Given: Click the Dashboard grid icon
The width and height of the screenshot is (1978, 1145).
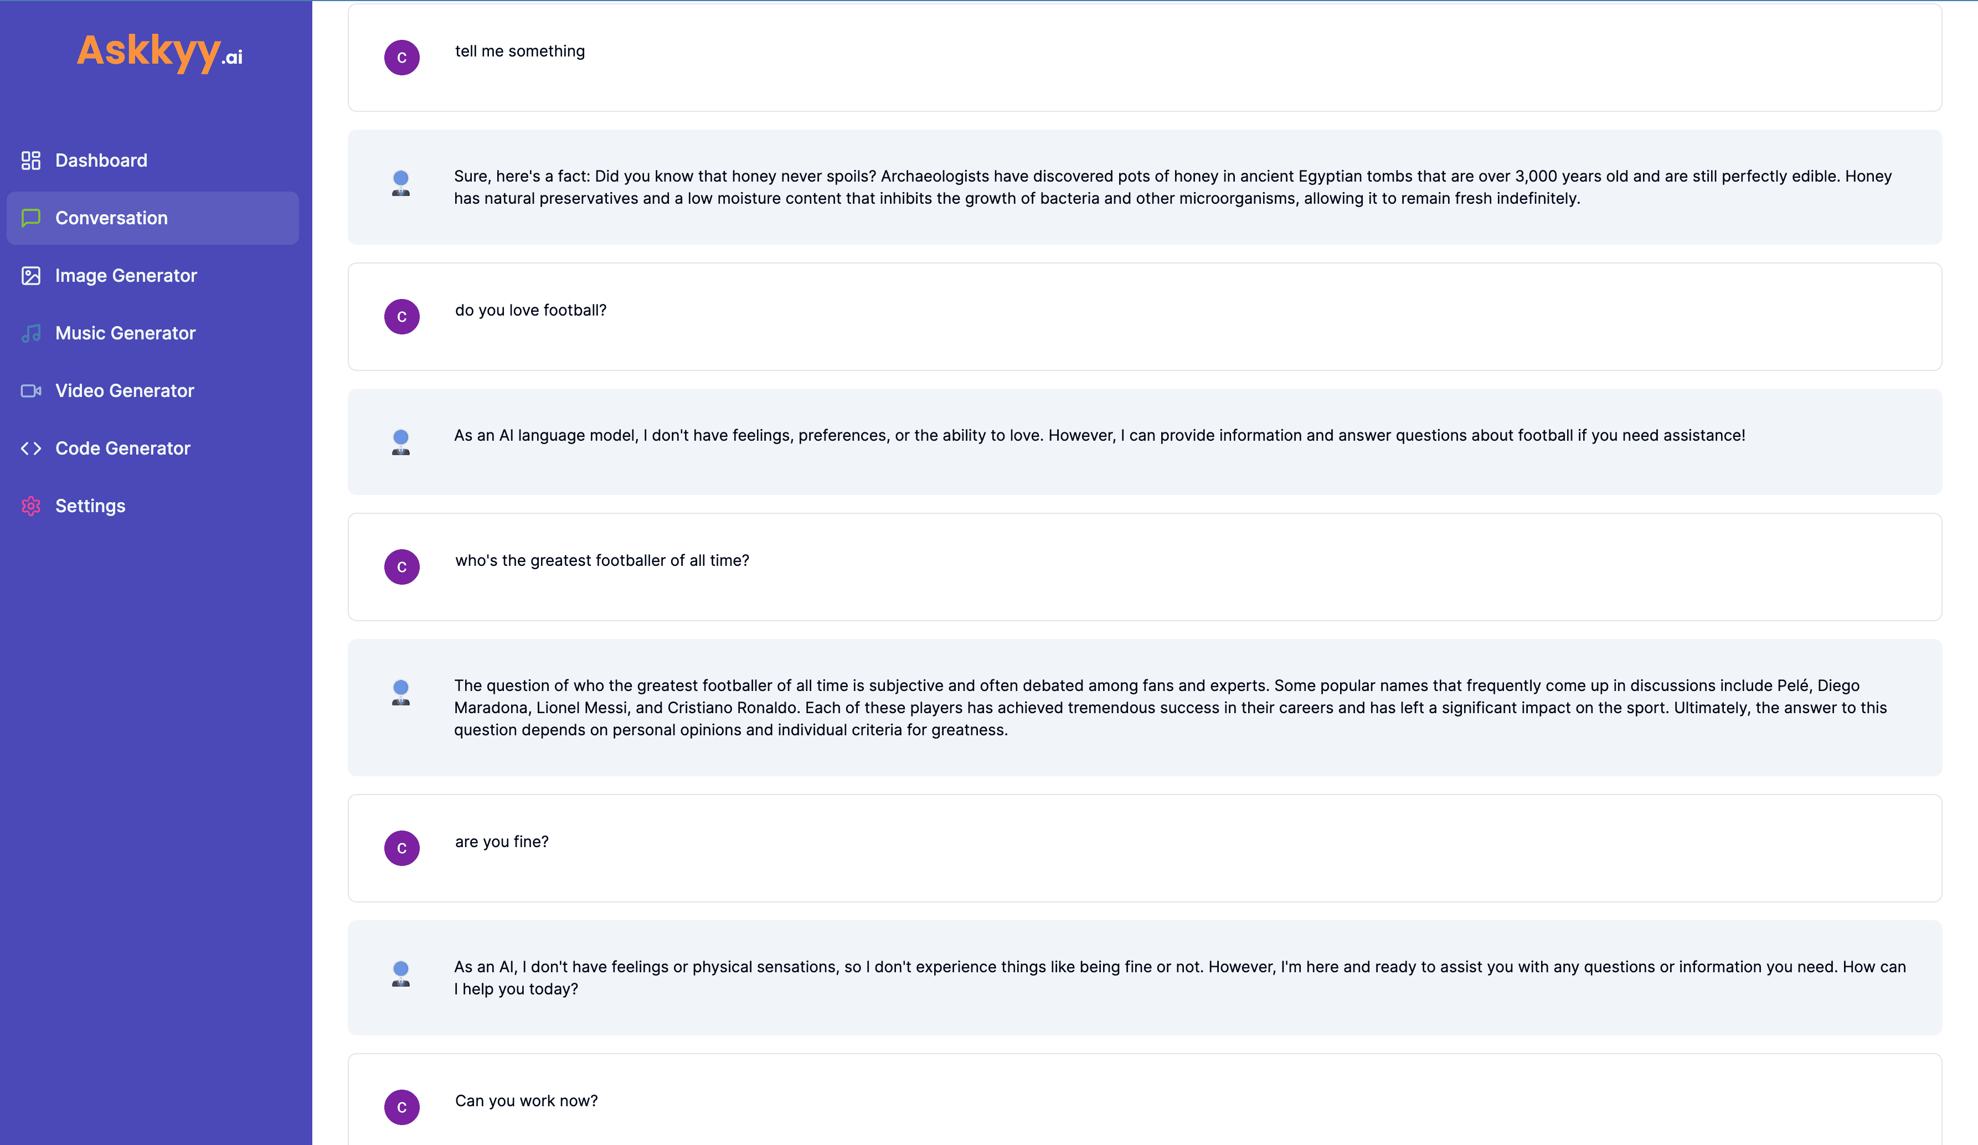Looking at the screenshot, I should point(30,161).
